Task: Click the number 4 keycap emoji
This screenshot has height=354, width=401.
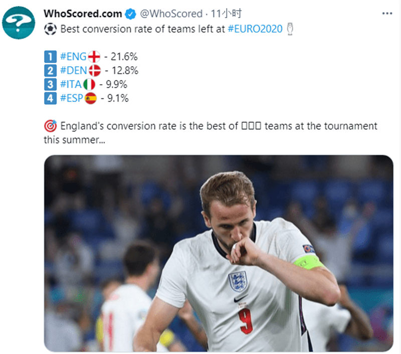Action: [x=50, y=99]
